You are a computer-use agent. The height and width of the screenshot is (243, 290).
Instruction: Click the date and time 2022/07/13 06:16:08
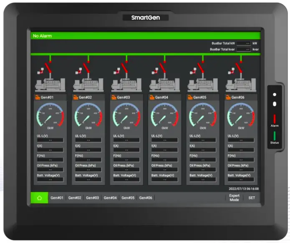244,189
